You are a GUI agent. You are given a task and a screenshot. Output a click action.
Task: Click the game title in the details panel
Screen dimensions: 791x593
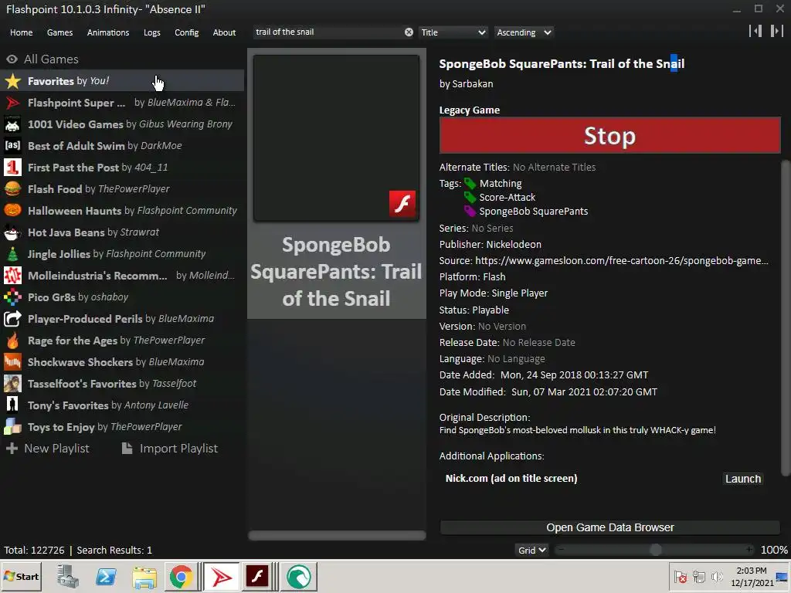click(x=562, y=64)
